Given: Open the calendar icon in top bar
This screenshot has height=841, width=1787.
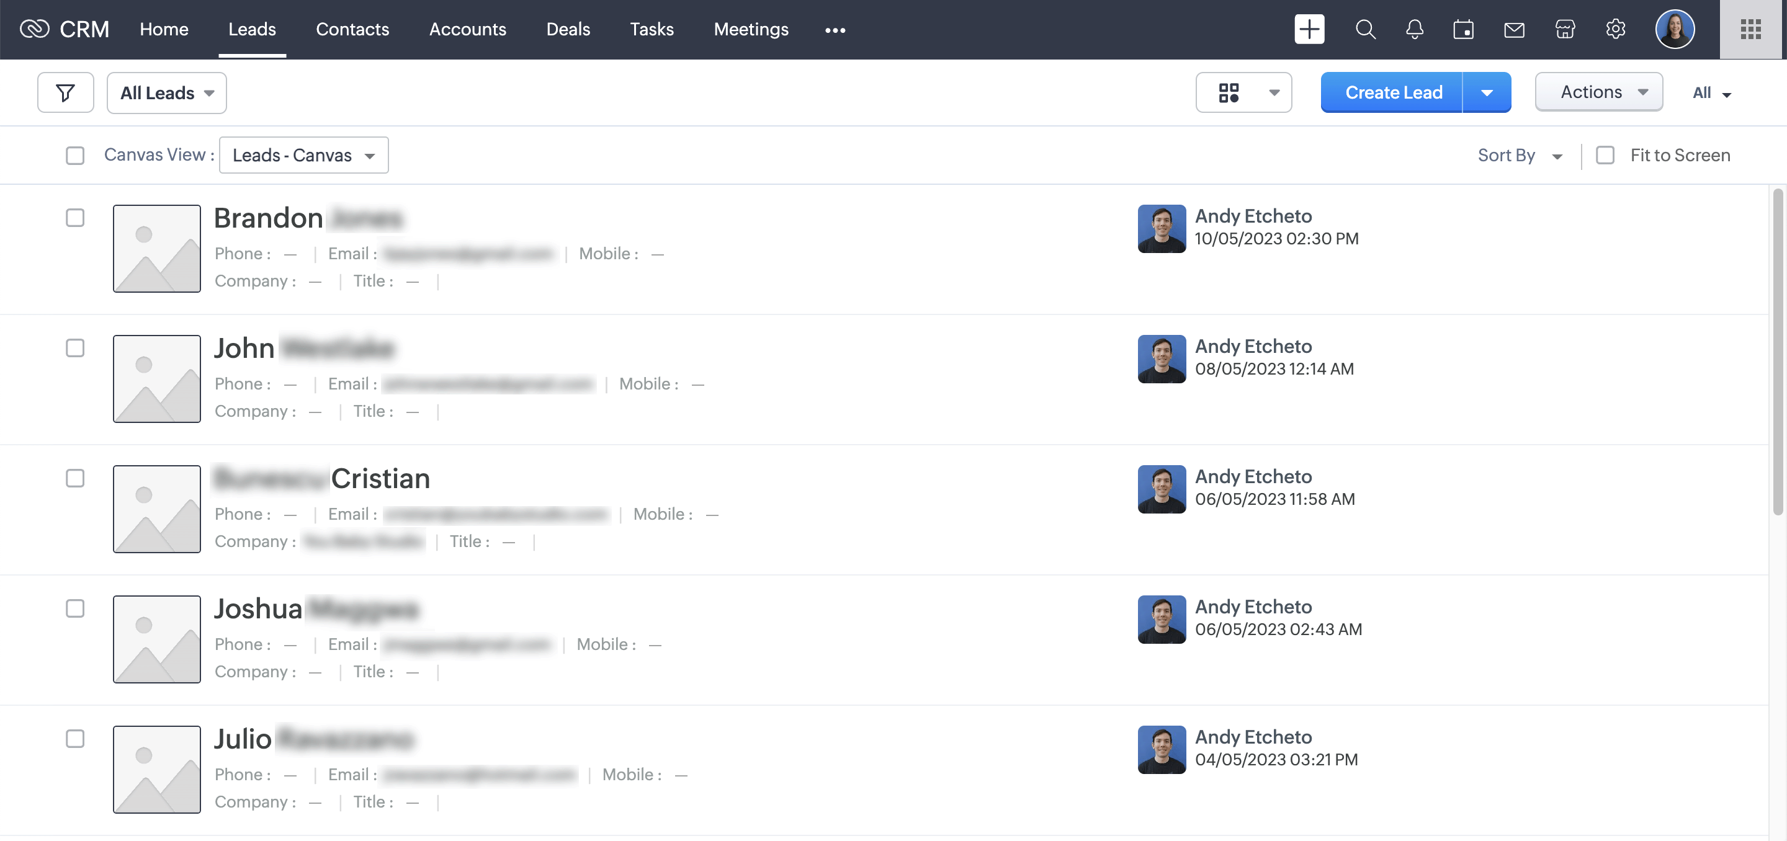Looking at the screenshot, I should (1463, 29).
